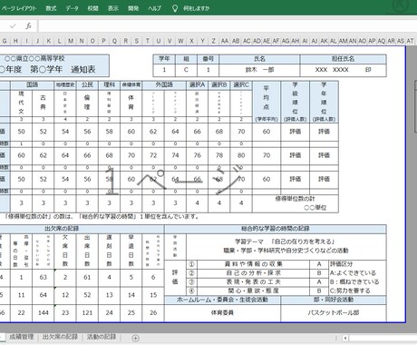417x345 pixels.
Task: Select the 表現・発表の工夫 row
Action: click(x=253, y=281)
